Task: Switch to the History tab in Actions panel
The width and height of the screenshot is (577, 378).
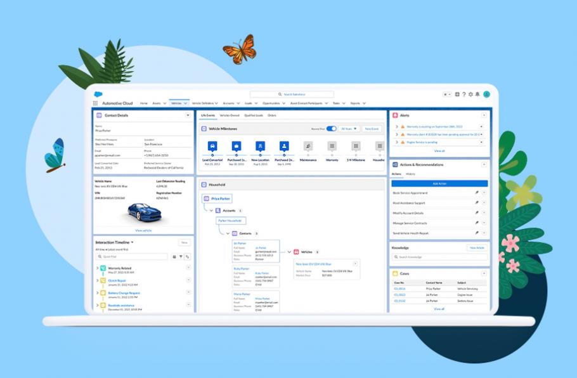Action: (x=410, y=174)
